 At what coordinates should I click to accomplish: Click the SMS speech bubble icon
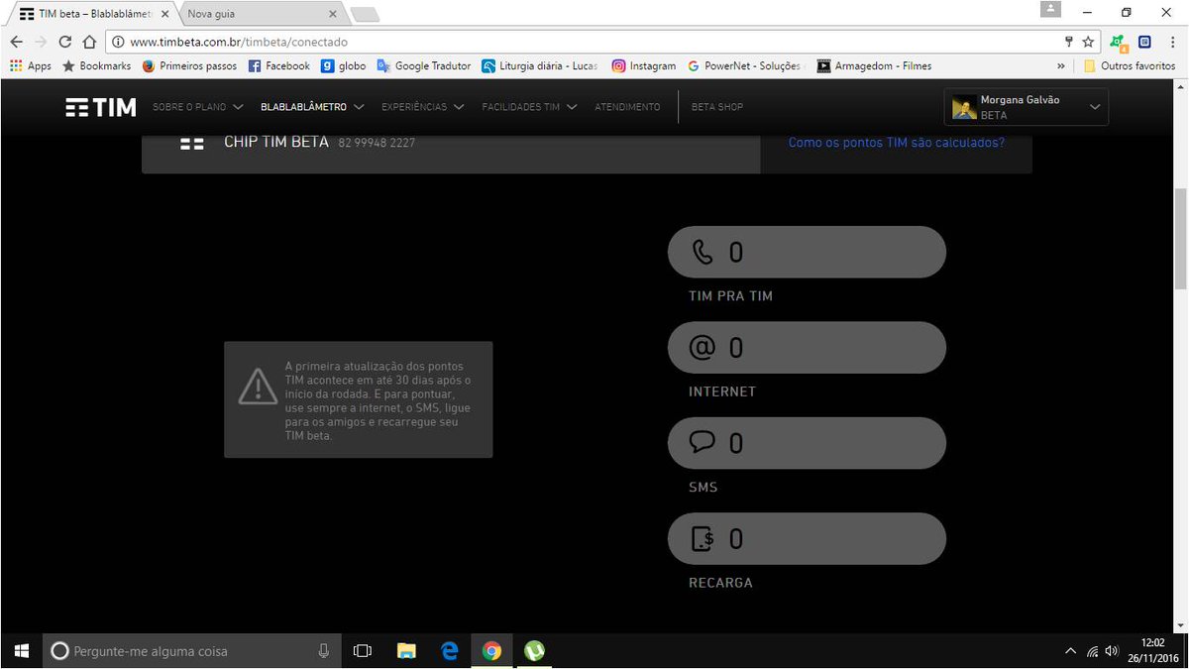703,442
